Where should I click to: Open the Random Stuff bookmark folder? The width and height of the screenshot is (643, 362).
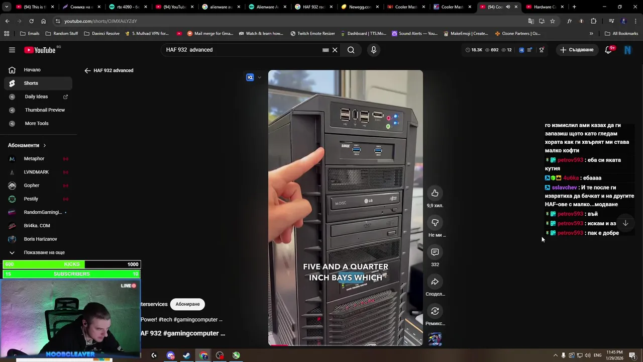pyautogui.click(x=62, y=34)
